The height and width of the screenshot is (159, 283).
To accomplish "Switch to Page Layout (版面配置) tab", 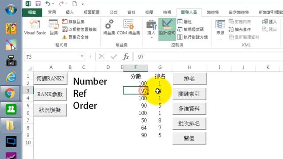I will (92, 12).
